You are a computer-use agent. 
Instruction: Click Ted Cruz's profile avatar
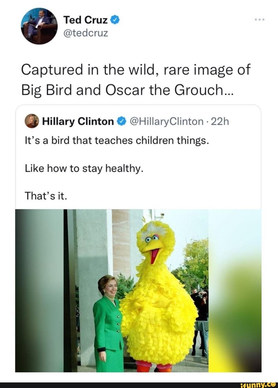coord(39,26)
